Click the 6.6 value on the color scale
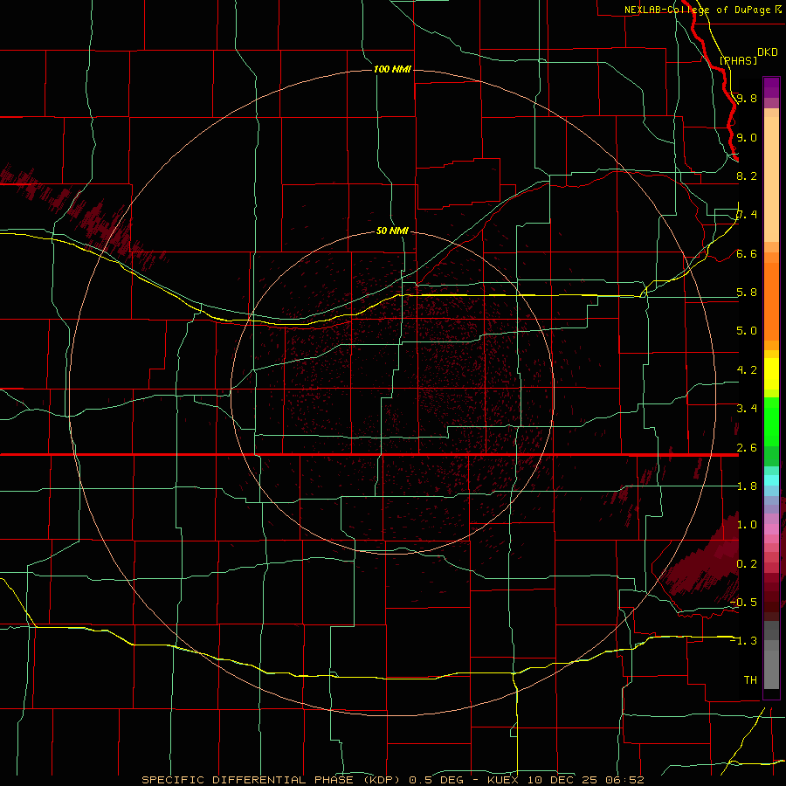786x786 pixels. point(747,254)
